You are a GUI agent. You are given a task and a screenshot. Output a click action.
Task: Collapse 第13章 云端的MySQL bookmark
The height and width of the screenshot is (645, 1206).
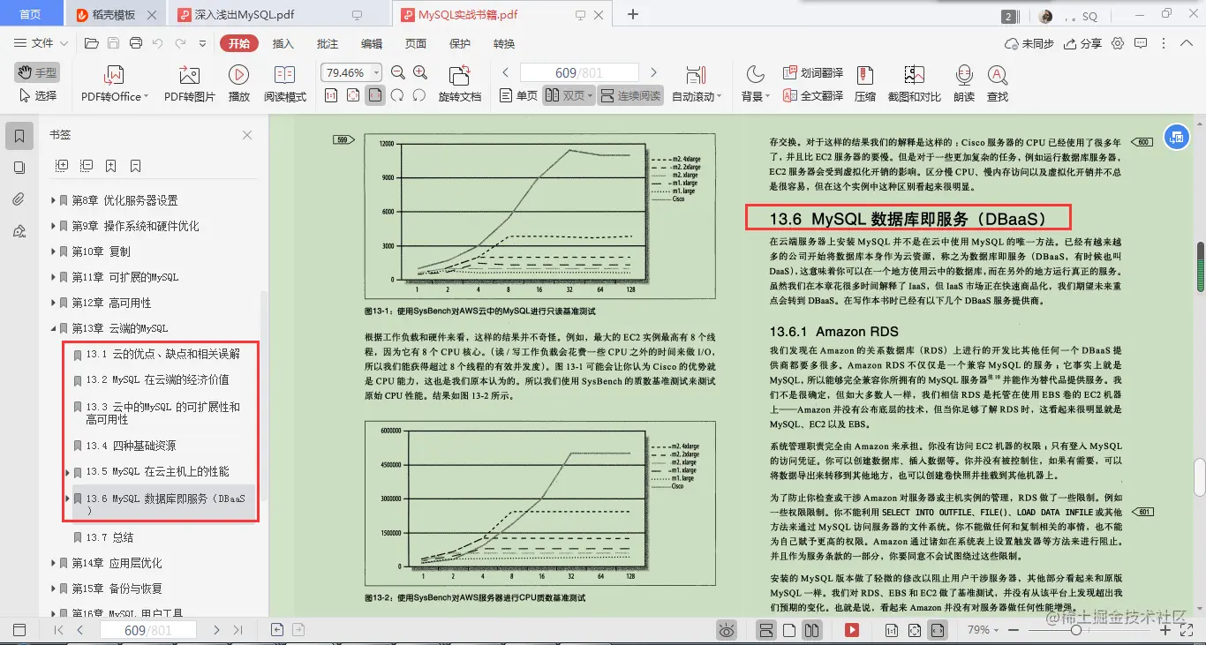[x=54, y=329]
